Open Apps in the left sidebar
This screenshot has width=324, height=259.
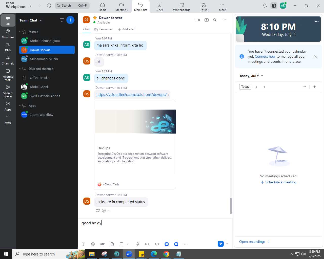8,106
